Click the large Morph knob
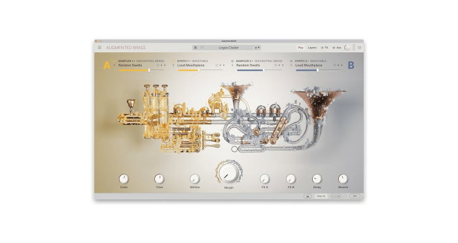The height and width of the screenshot is (243, 458). (229, 172)
